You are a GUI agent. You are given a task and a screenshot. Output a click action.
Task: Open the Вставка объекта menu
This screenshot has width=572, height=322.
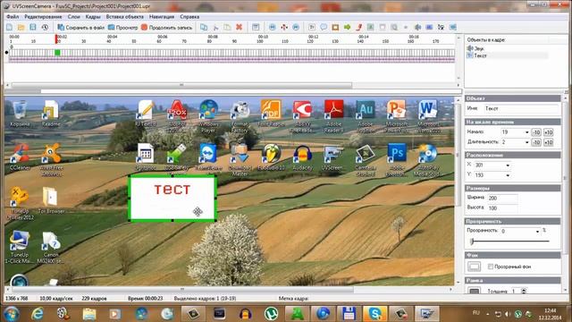point(125,17)
